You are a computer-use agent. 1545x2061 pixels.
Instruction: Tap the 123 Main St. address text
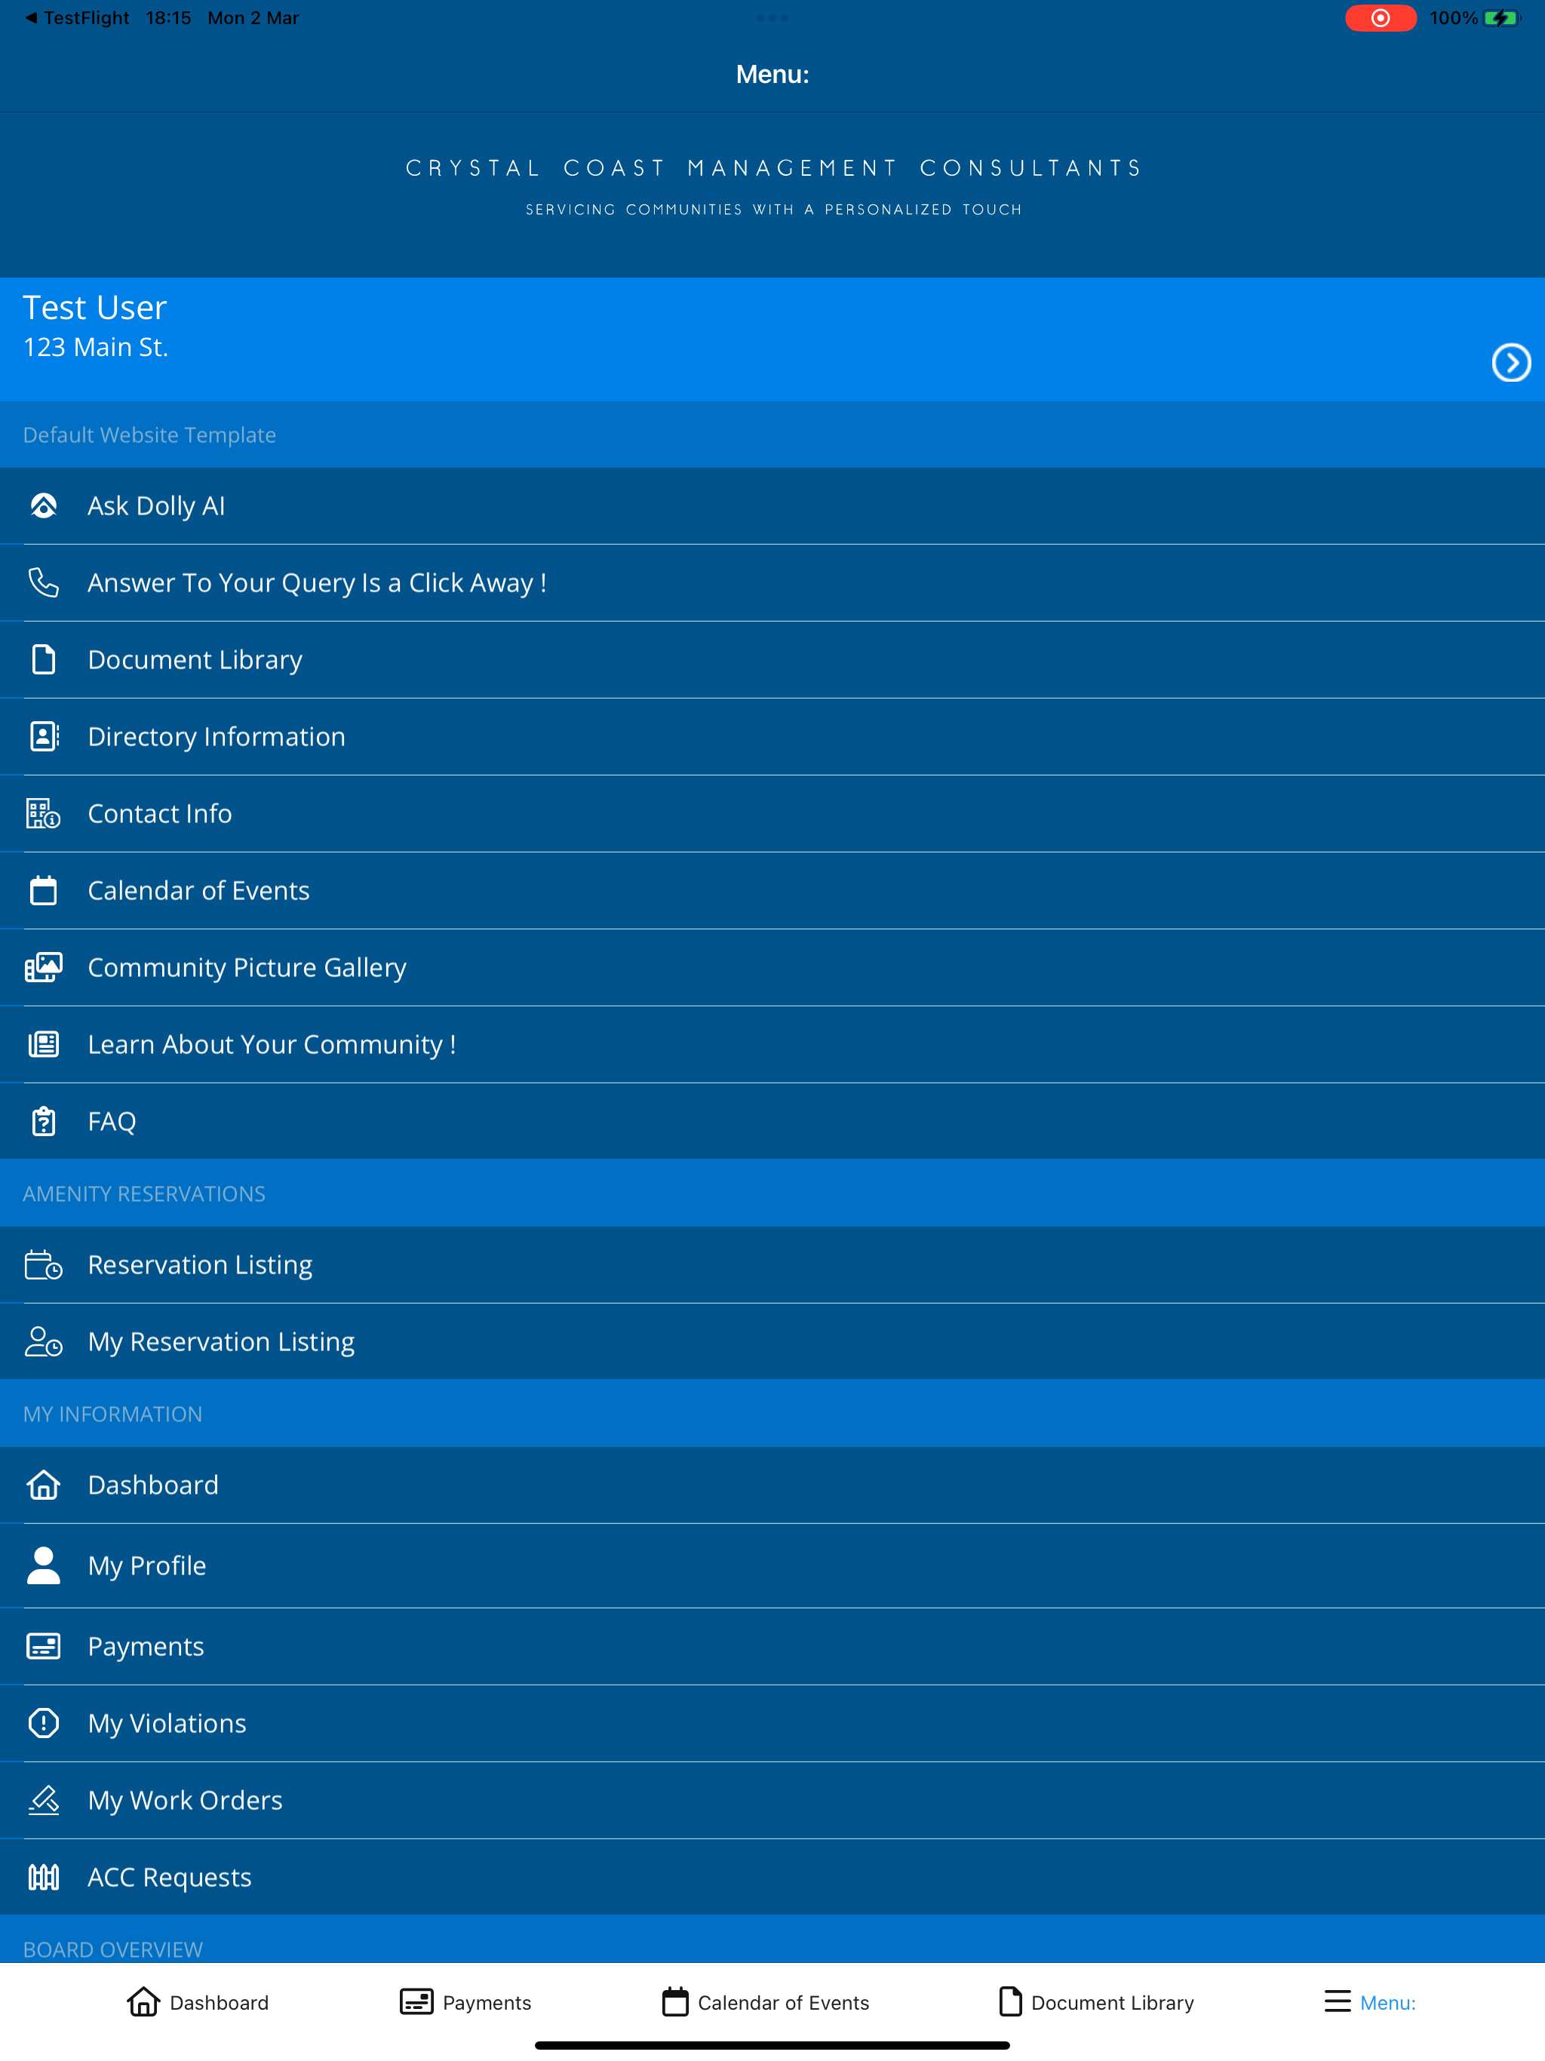[95, 346]
